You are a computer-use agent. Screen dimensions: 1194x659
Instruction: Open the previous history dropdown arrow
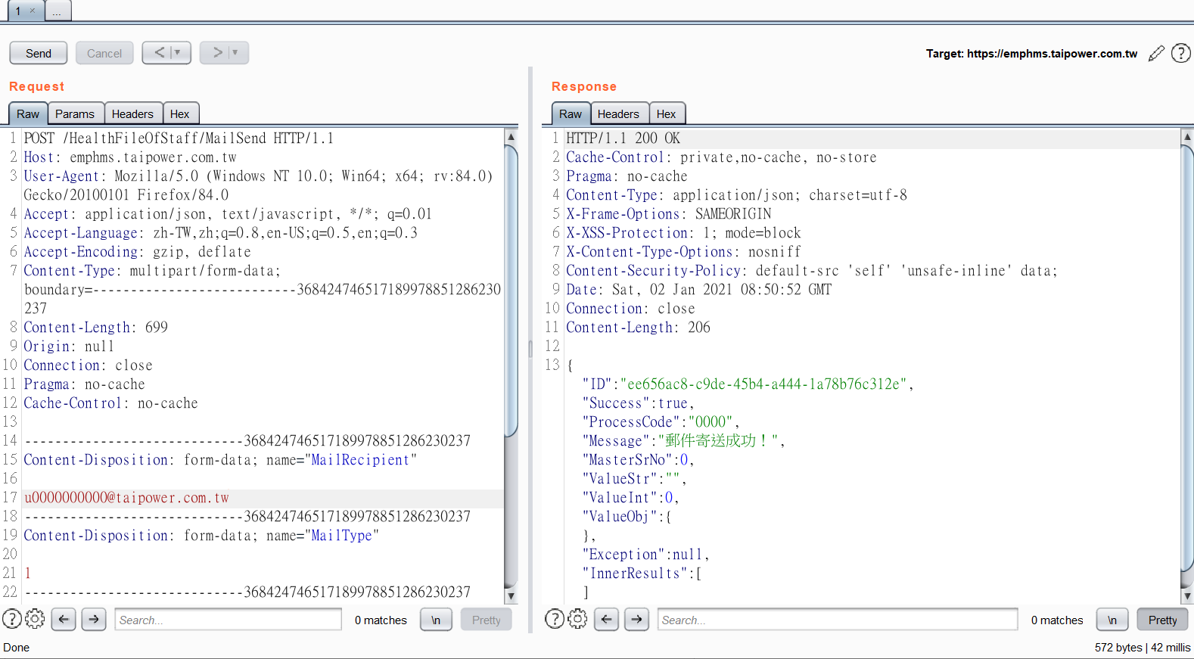tap(179, 52)
